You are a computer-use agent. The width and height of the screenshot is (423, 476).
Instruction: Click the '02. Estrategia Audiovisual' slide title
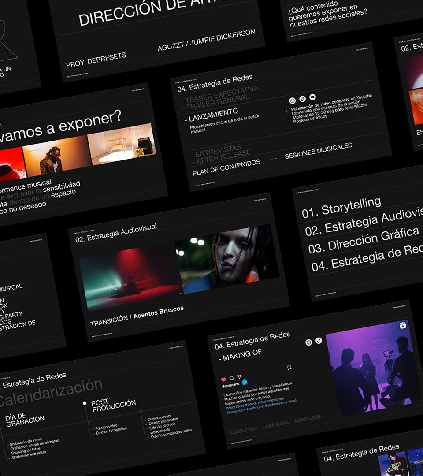tap(116, 233)
